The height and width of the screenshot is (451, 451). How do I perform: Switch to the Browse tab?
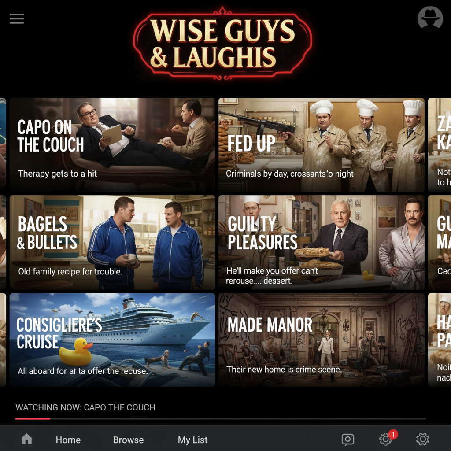[128, 440]
